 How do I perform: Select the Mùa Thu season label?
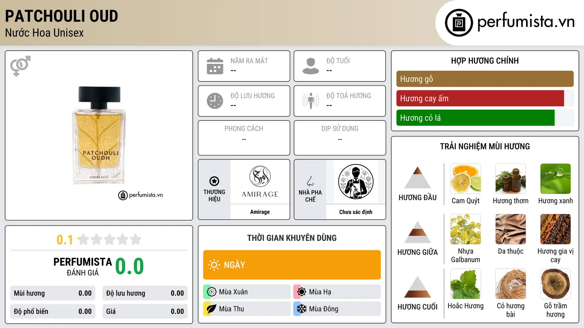click(232, 309)
